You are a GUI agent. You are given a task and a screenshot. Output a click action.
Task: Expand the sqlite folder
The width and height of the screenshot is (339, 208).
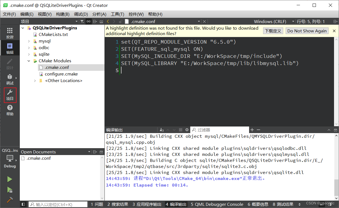29,54
